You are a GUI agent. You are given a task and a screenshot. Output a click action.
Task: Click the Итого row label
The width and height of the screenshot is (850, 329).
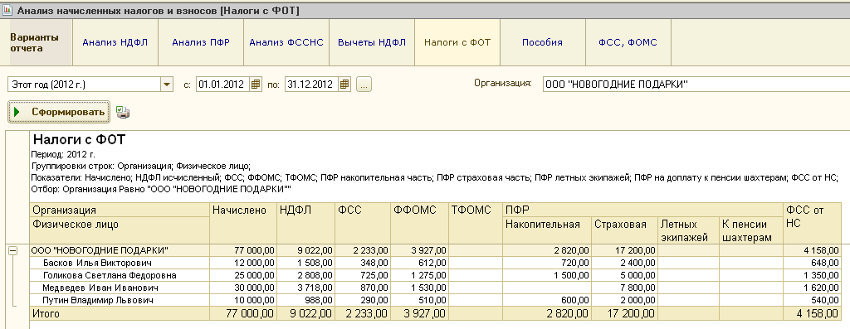click(46, 314)
